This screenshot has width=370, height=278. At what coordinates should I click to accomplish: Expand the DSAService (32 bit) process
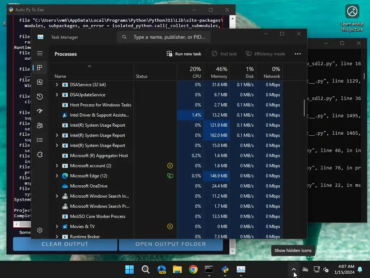click(x=57, y=85)
